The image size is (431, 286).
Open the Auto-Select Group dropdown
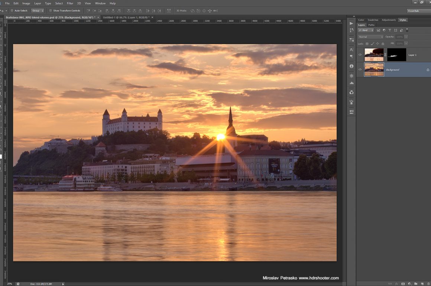pos(38,11)
